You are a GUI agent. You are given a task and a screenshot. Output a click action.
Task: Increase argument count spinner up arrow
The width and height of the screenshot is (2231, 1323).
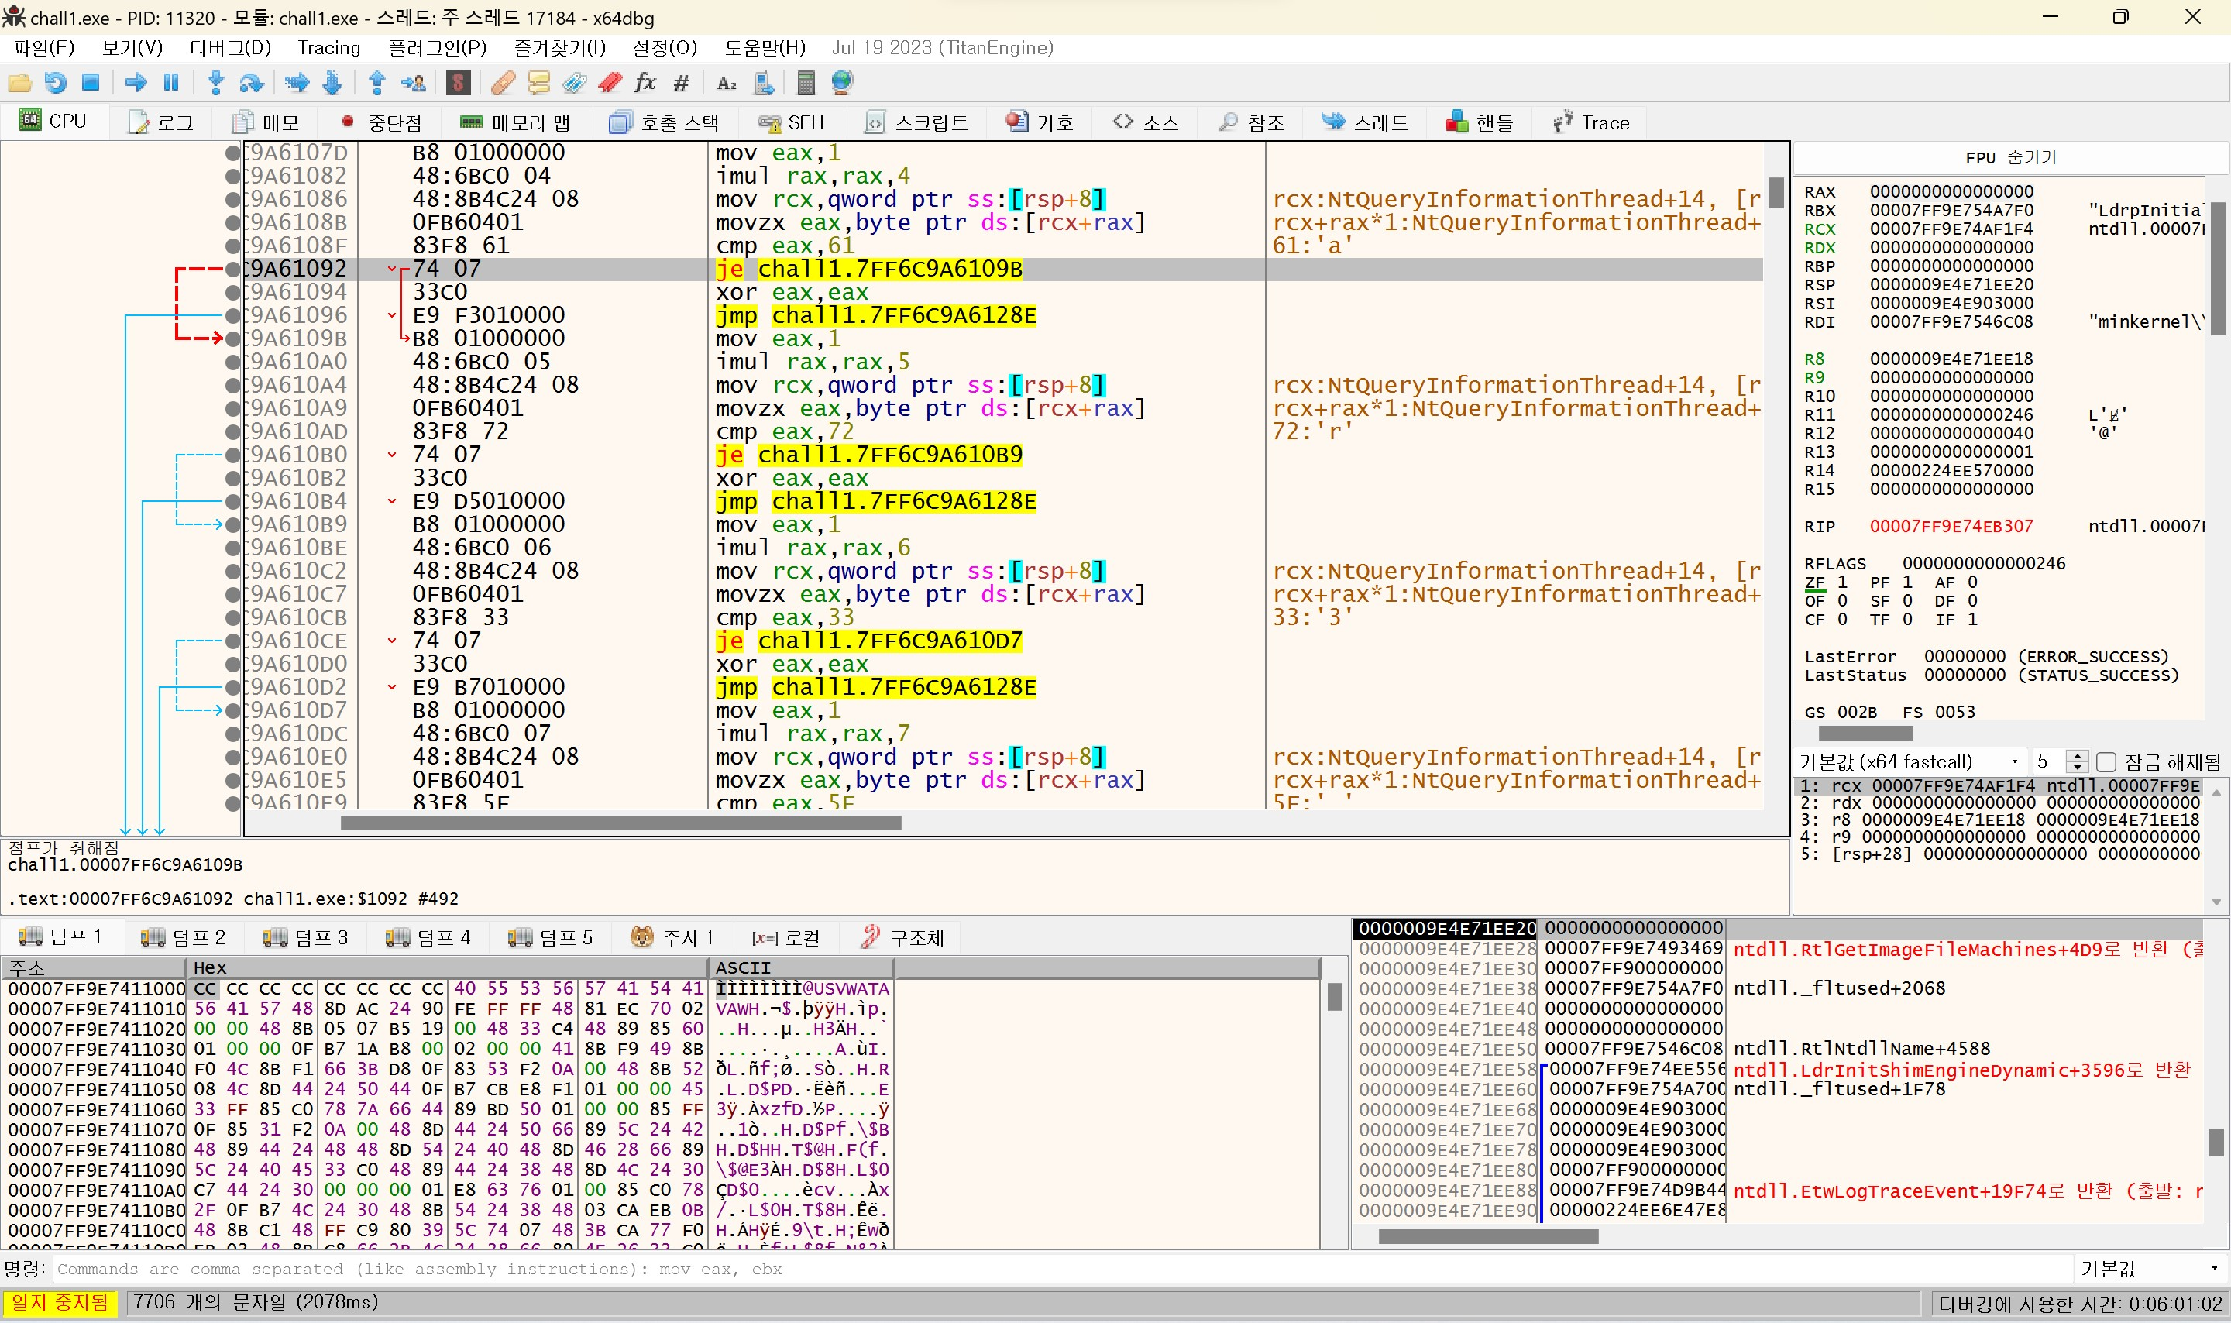pos(2078,756)
